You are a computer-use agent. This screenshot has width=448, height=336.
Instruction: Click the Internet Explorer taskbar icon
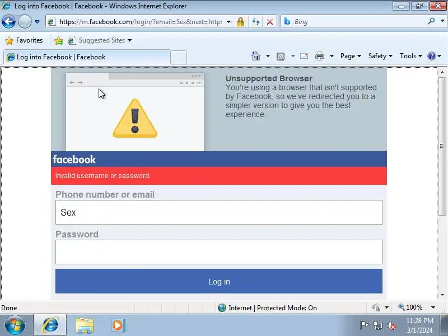pos(50,325)
